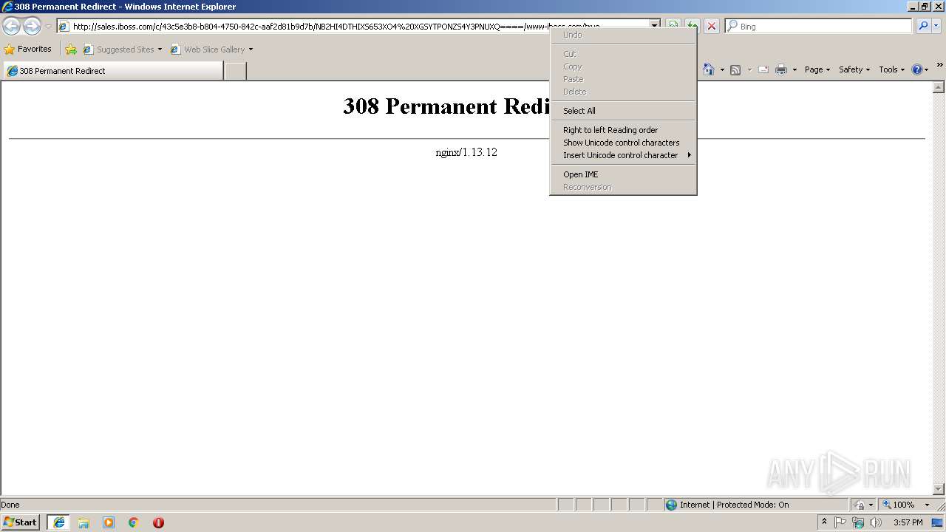Open Suggested Sites link
Screen dimensions: 946x532
click(122, 49)
